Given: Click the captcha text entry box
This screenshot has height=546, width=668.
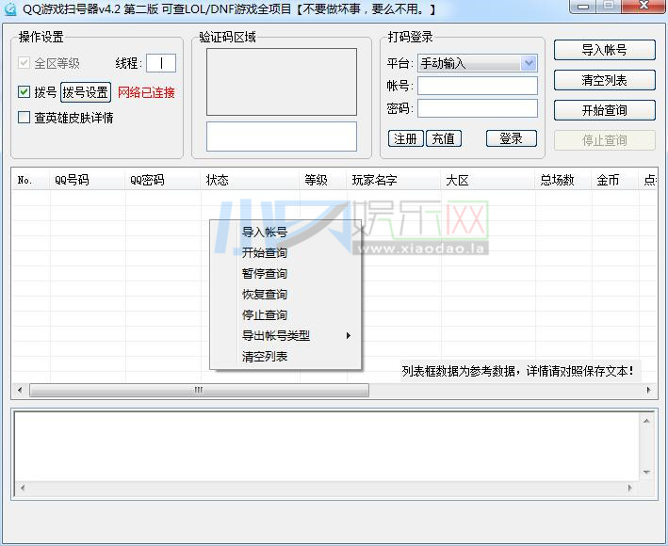Looking at the screenshot, I should coord(282,136).
